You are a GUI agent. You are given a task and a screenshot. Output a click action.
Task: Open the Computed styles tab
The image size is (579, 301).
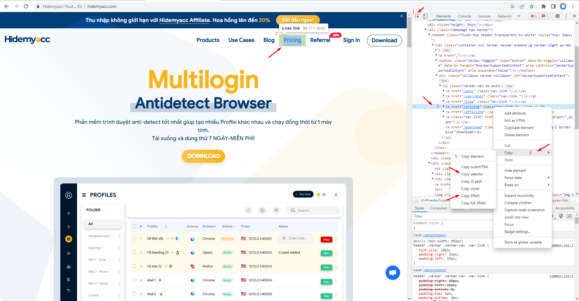(x=438, y=208)
